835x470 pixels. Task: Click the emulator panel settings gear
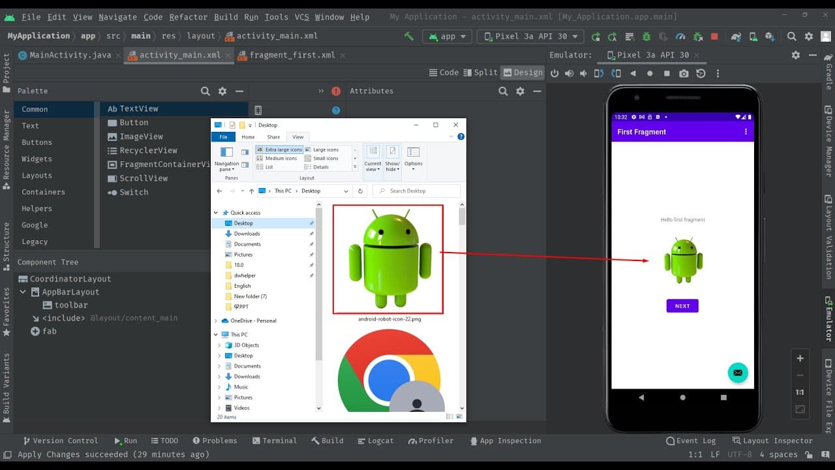coord(796,55)
